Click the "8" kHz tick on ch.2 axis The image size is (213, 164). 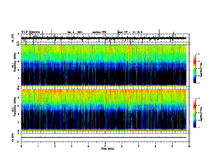(19, 98)
